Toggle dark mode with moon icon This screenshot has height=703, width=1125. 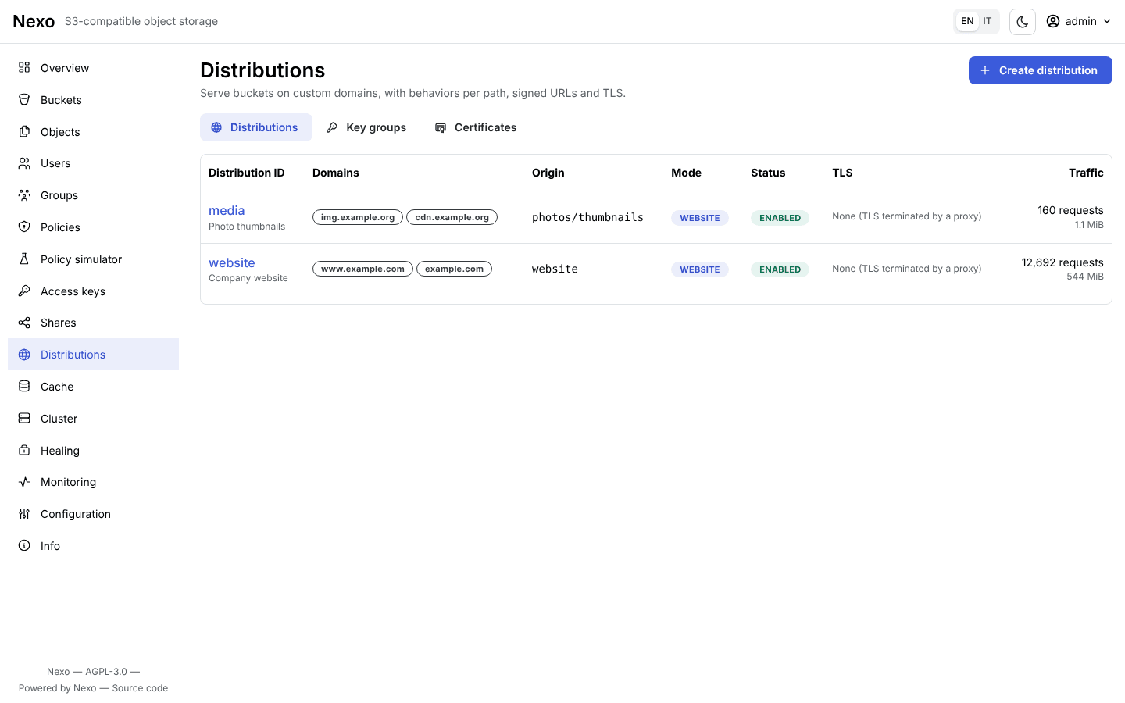(x=1023, y=22)
